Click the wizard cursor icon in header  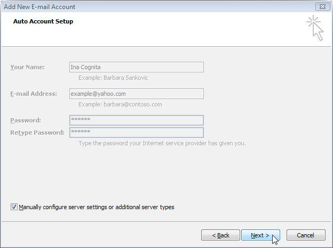[x=315, y=28]
